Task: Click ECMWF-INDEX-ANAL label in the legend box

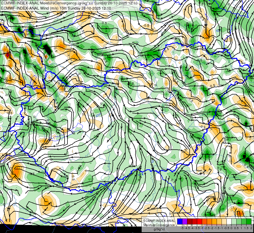Action: pos(159,221)
